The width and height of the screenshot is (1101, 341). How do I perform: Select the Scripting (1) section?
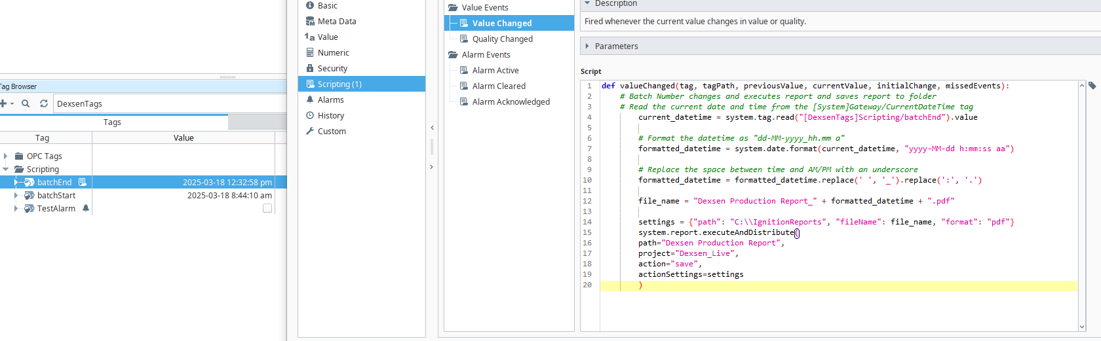362,84
